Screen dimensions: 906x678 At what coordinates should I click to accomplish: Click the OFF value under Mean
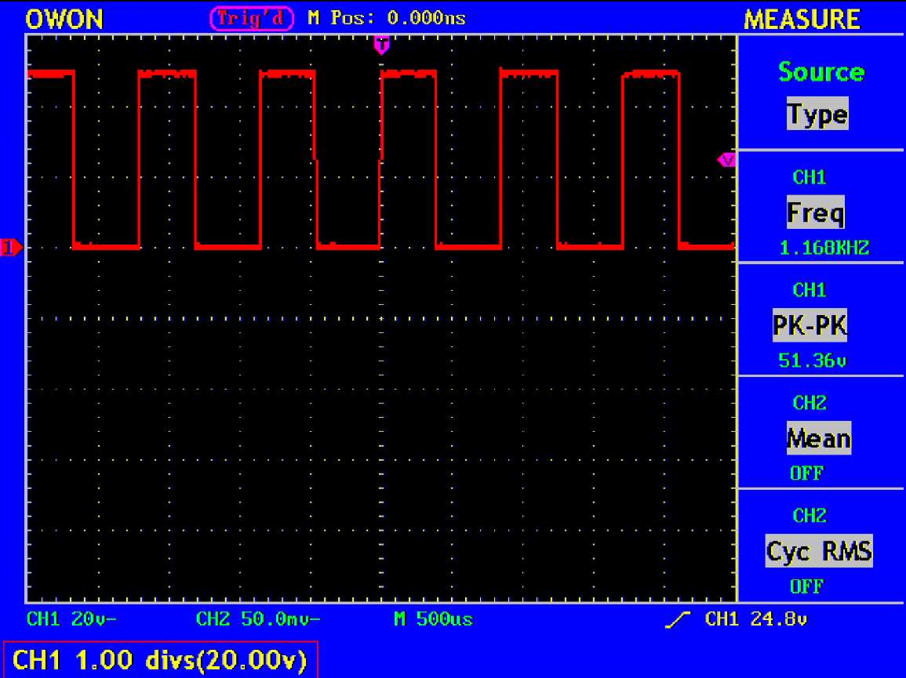[x=806, y=473]
